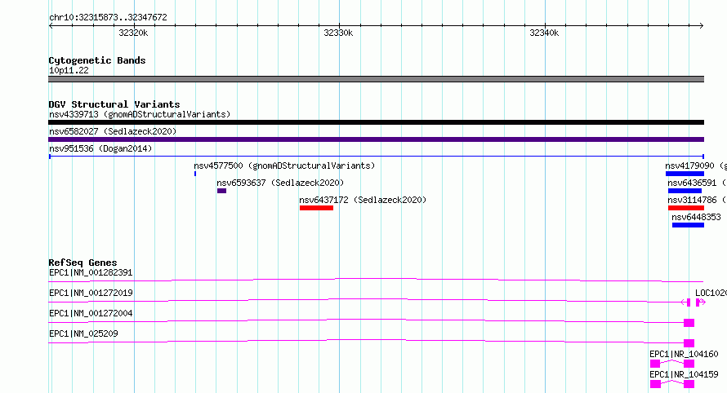Select the RefSeq Genes track title

[x=83, y=263]
